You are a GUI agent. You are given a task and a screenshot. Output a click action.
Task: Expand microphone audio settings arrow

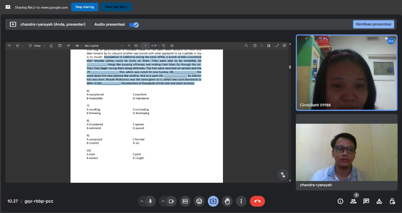tap(142, 201)
